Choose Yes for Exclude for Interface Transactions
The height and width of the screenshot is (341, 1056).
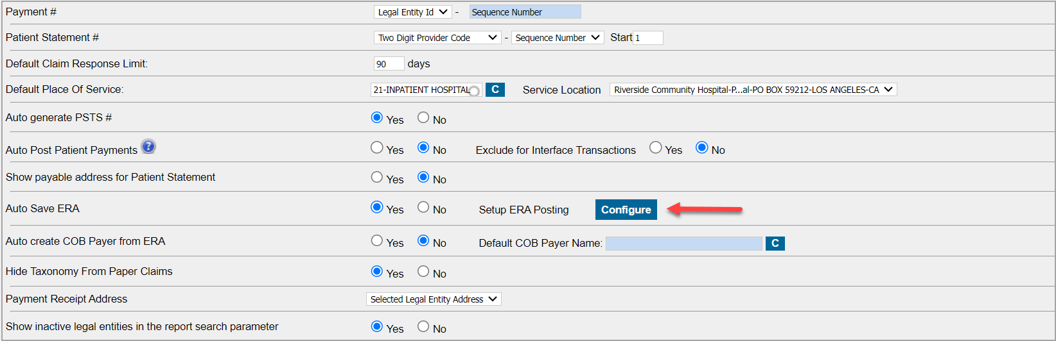(655, 147)
